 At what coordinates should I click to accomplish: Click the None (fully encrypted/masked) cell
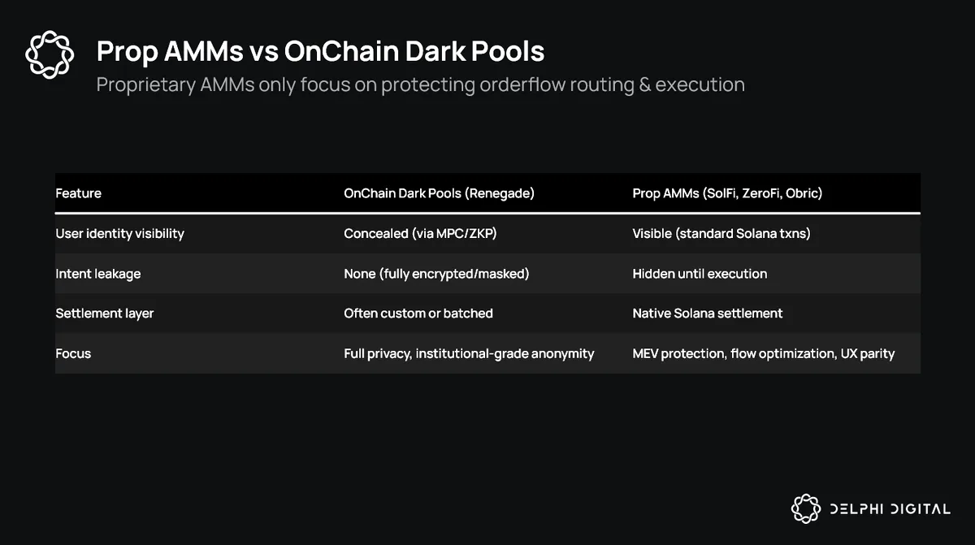coord(436,274)
